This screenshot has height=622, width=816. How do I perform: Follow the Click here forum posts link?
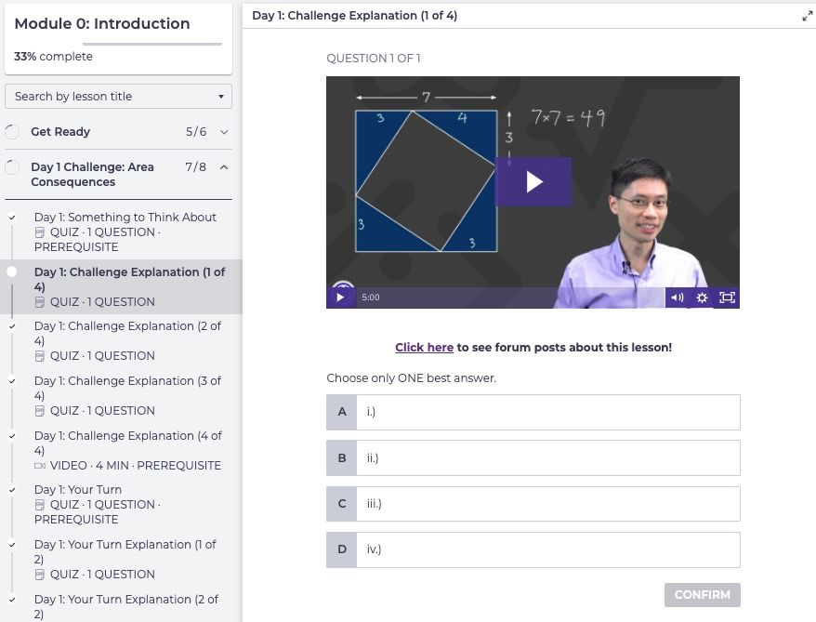pos(424,348)
